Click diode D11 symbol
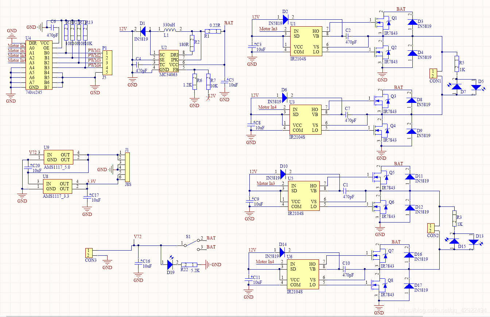Image resolution: width=490 pixels, height=317 pixels. (409, 177)
